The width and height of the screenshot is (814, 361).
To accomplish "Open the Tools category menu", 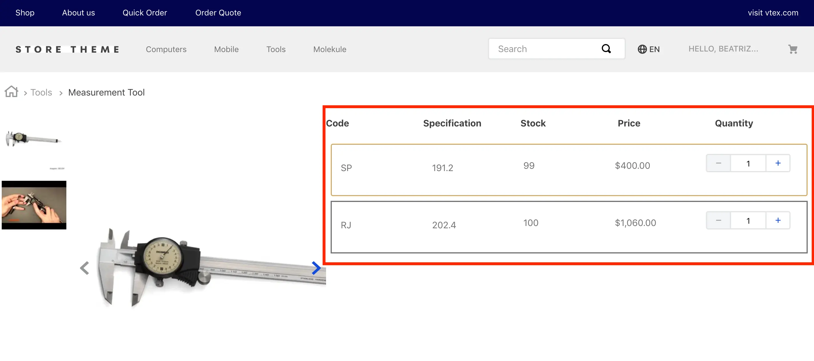I will point(275,49).
